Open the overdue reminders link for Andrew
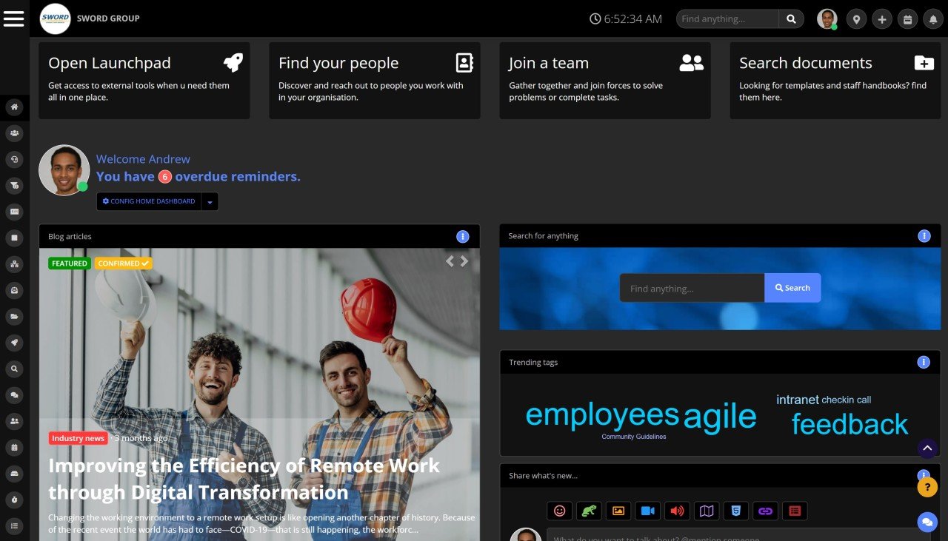Image resolution: width=948 pixels, height=541 pixels. click(x=198, y=176)
